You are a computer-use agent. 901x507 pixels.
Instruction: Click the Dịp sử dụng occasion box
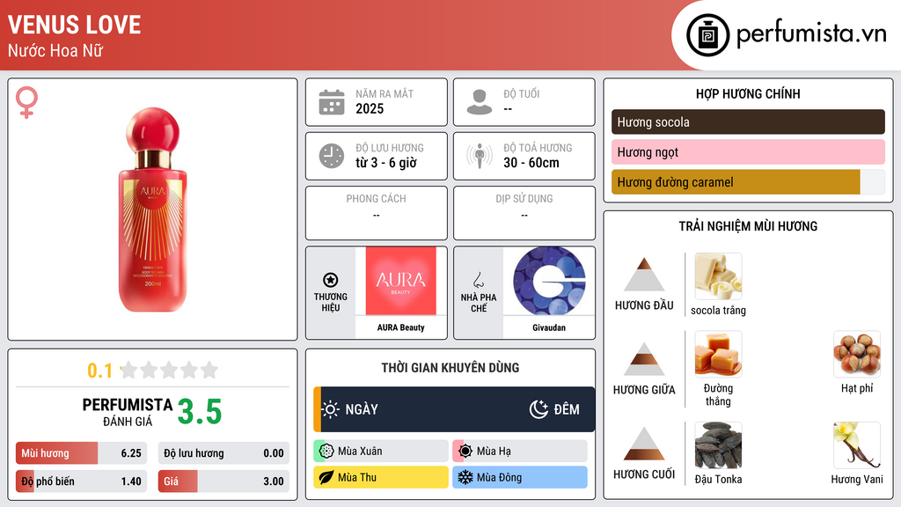click(x=524, y=213)
